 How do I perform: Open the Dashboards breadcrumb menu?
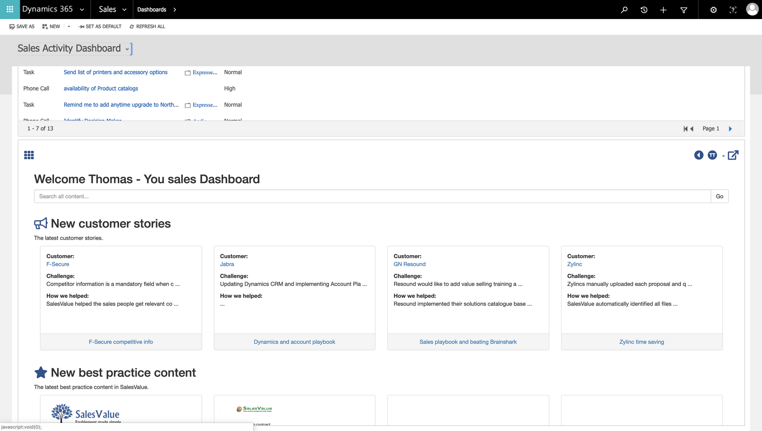(175, 10)
